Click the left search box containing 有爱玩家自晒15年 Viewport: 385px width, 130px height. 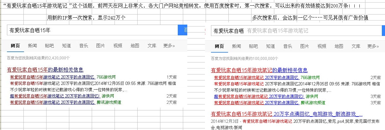[x=92, y=30]
